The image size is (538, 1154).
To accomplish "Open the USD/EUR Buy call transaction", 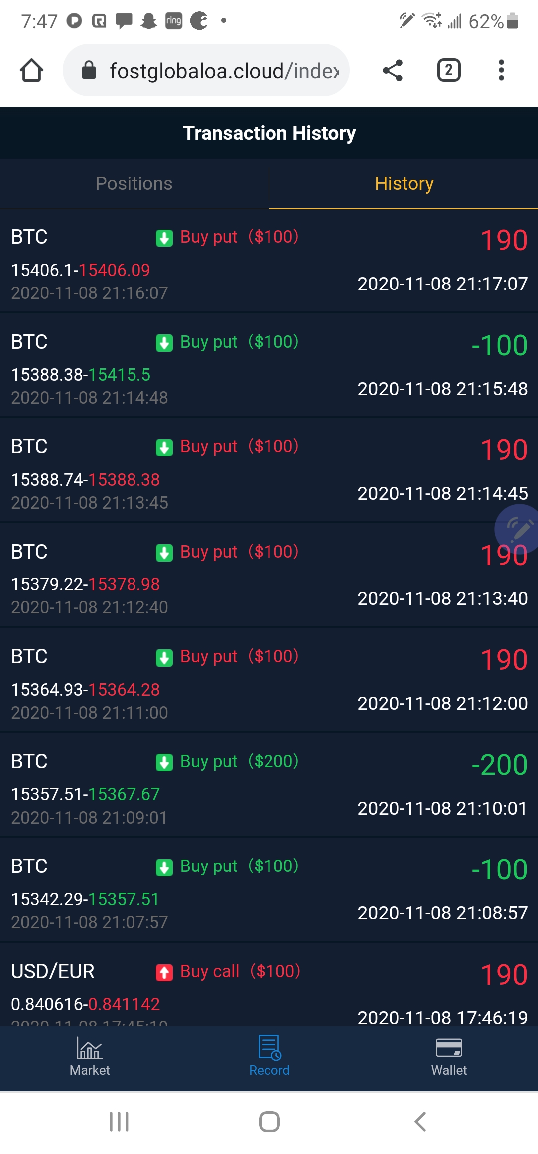I will click(269, 985).
